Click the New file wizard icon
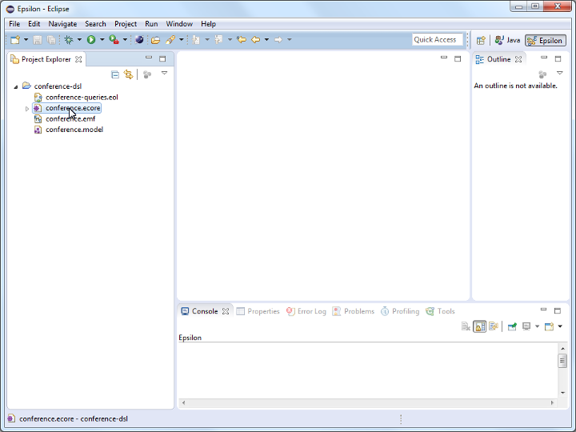576x432 pixels. point(14,40)
